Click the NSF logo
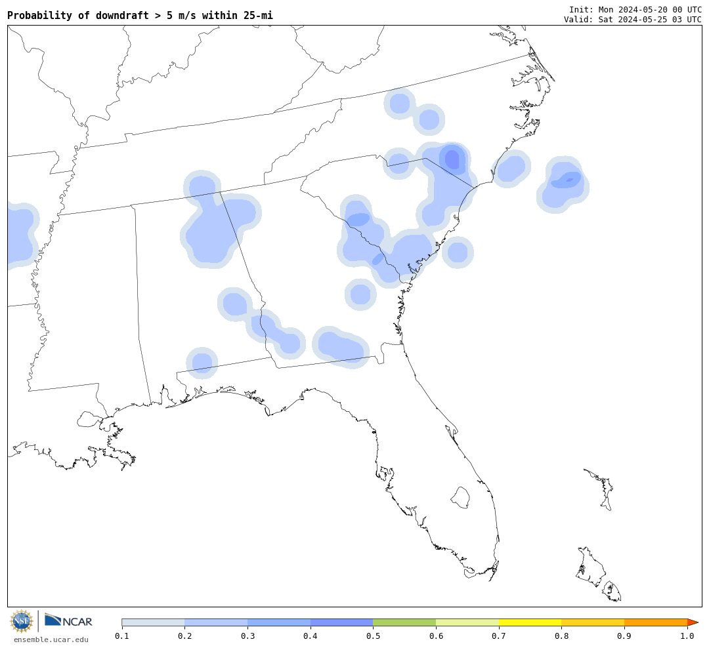The height and width of the screenshot is (648, 709). [x=21, y=621]
